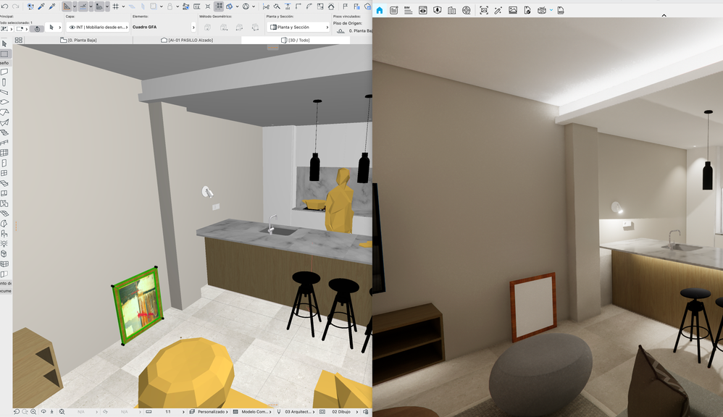The width and height of the screenshot is (723, 417).
Task: Select the Marquee tool in the toolbox
Action: point(4,54)
